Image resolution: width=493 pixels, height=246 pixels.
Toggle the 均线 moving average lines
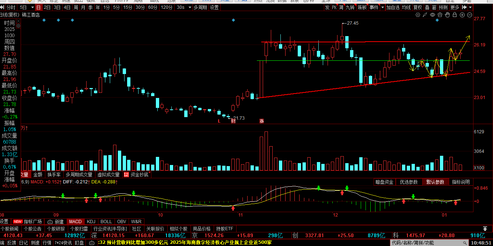click(x=406, y=7)
